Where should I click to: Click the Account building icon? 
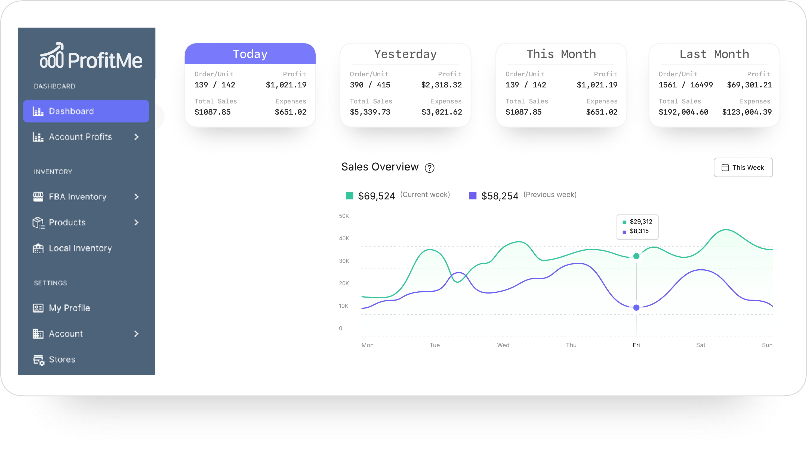click(x=38, y=334)
